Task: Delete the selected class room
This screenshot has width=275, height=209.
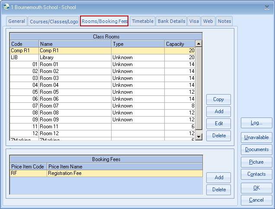Action: point(218,136)
